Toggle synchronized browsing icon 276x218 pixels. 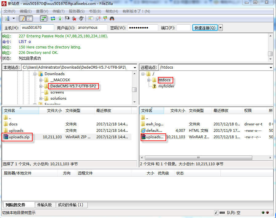[x=105, y=18]
